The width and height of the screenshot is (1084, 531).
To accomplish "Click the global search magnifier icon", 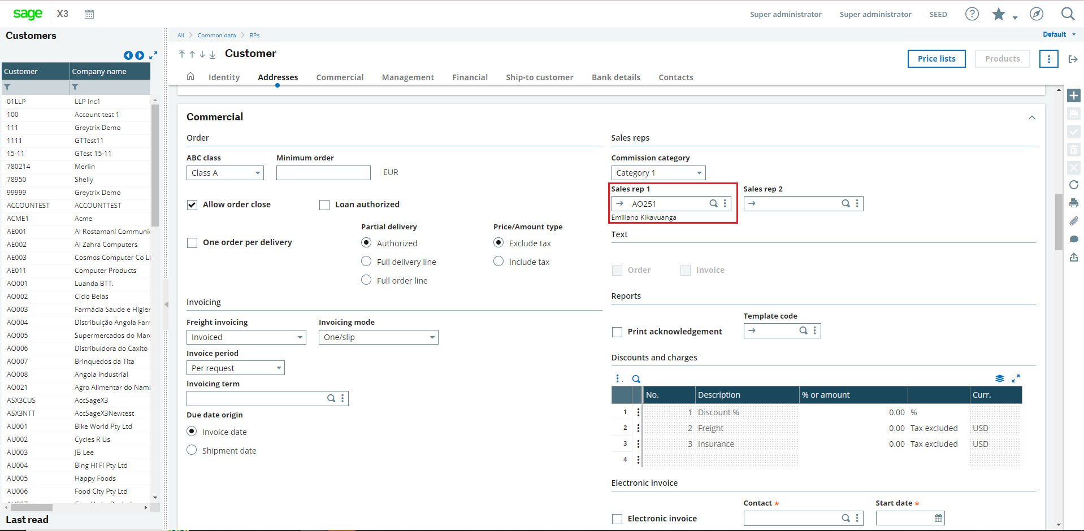I will 1068,14.
